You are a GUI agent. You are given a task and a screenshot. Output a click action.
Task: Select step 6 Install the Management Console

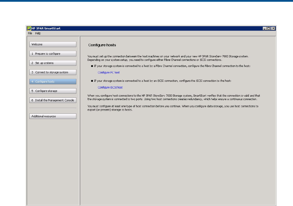click(53, 100)
